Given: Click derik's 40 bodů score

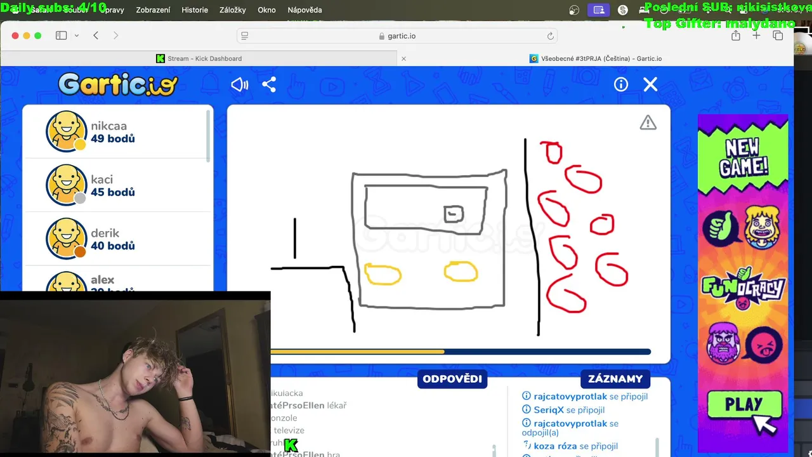Looking at the screenshot, I should (112, 246).
